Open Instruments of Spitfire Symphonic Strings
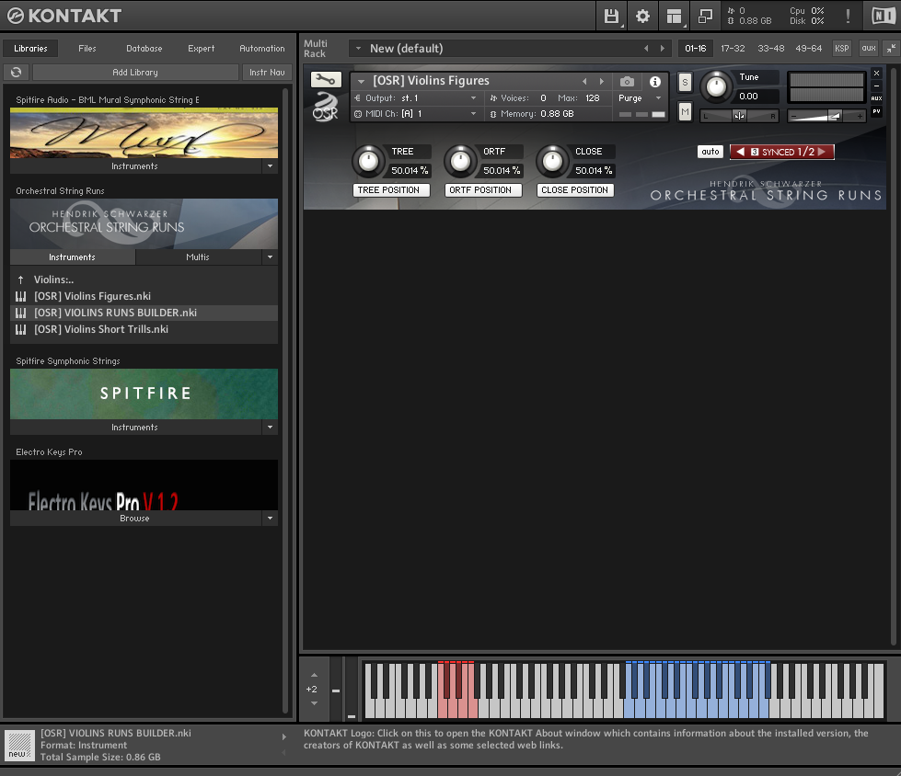This screenshot has height=776, width=901. click(135, 427)
